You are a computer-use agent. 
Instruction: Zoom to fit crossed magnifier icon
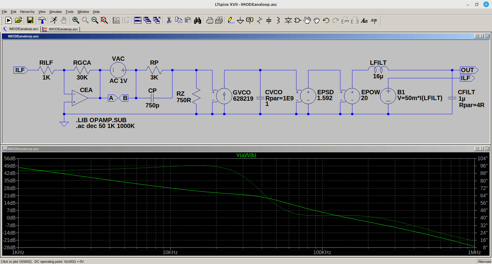[x=104, y=20]
